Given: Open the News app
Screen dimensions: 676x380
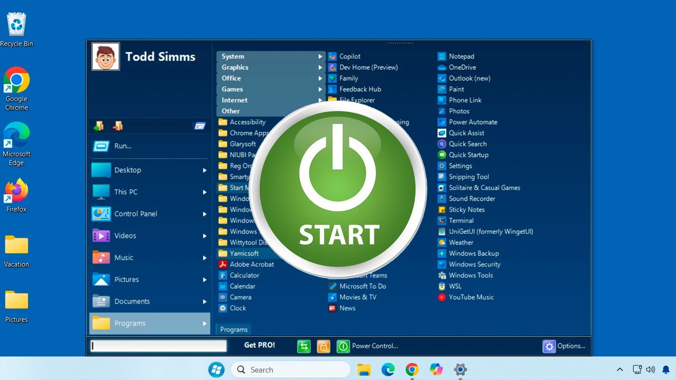Looking at the screenshot, I should pos(342,308).
